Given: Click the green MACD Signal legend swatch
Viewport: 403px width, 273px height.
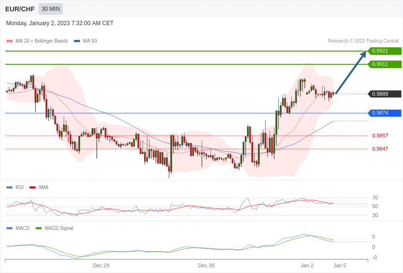Looking at the screenshot, I should click(38, 228).
